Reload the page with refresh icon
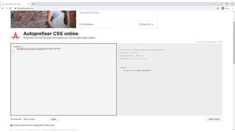The image size is (235, 132). tap(11, 8)
